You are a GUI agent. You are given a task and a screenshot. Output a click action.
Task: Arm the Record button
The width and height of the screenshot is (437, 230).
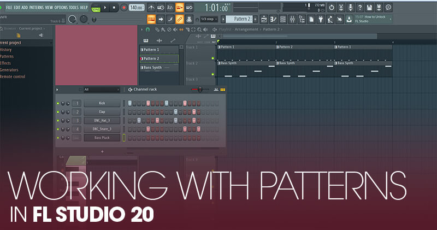pos(124,8)
